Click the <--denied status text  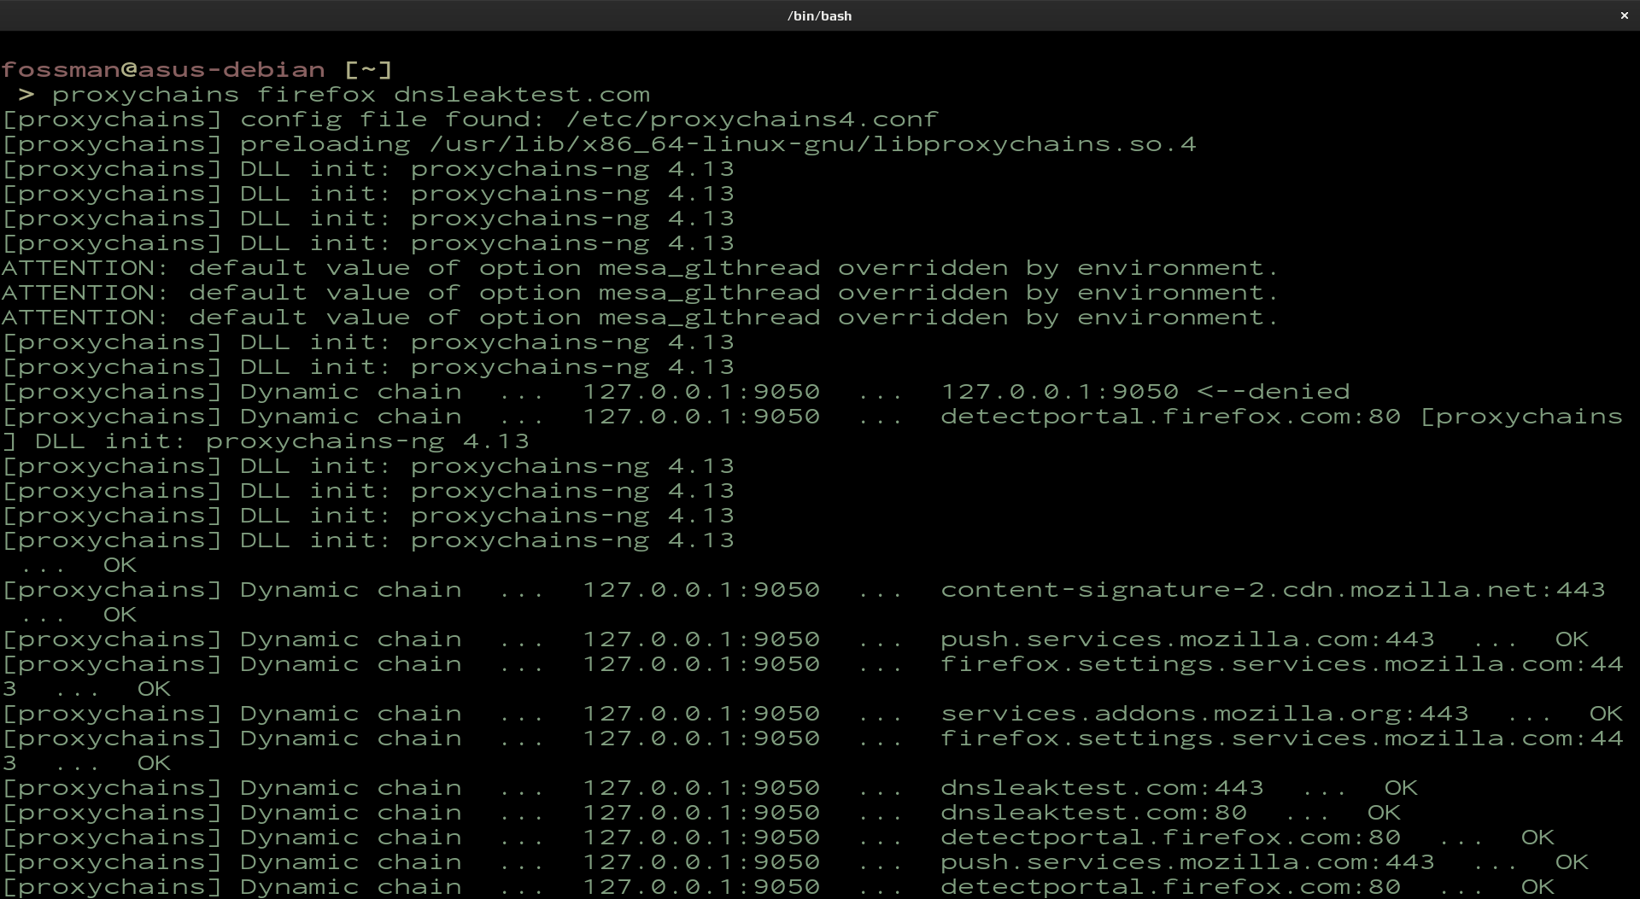point(1273,391)
